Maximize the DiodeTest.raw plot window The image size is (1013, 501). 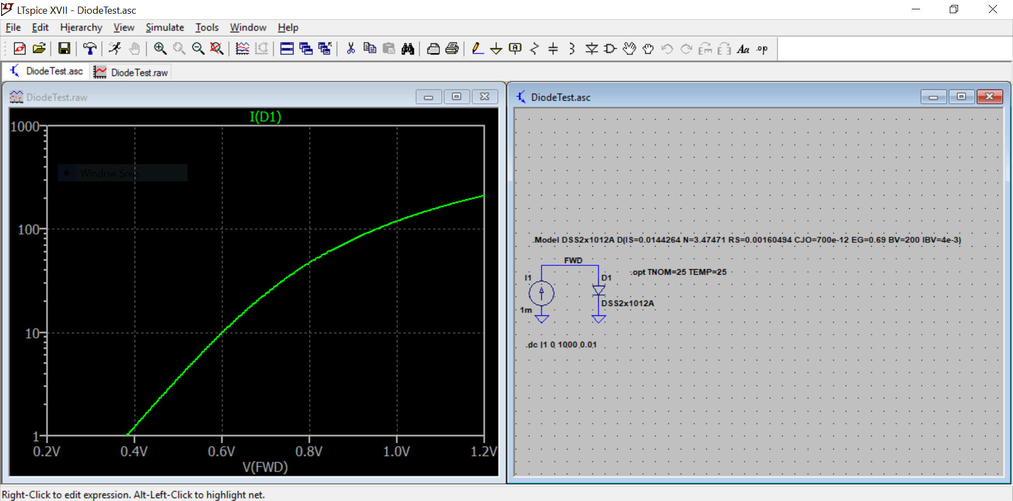pyautogui.click(x=456, y=97)
